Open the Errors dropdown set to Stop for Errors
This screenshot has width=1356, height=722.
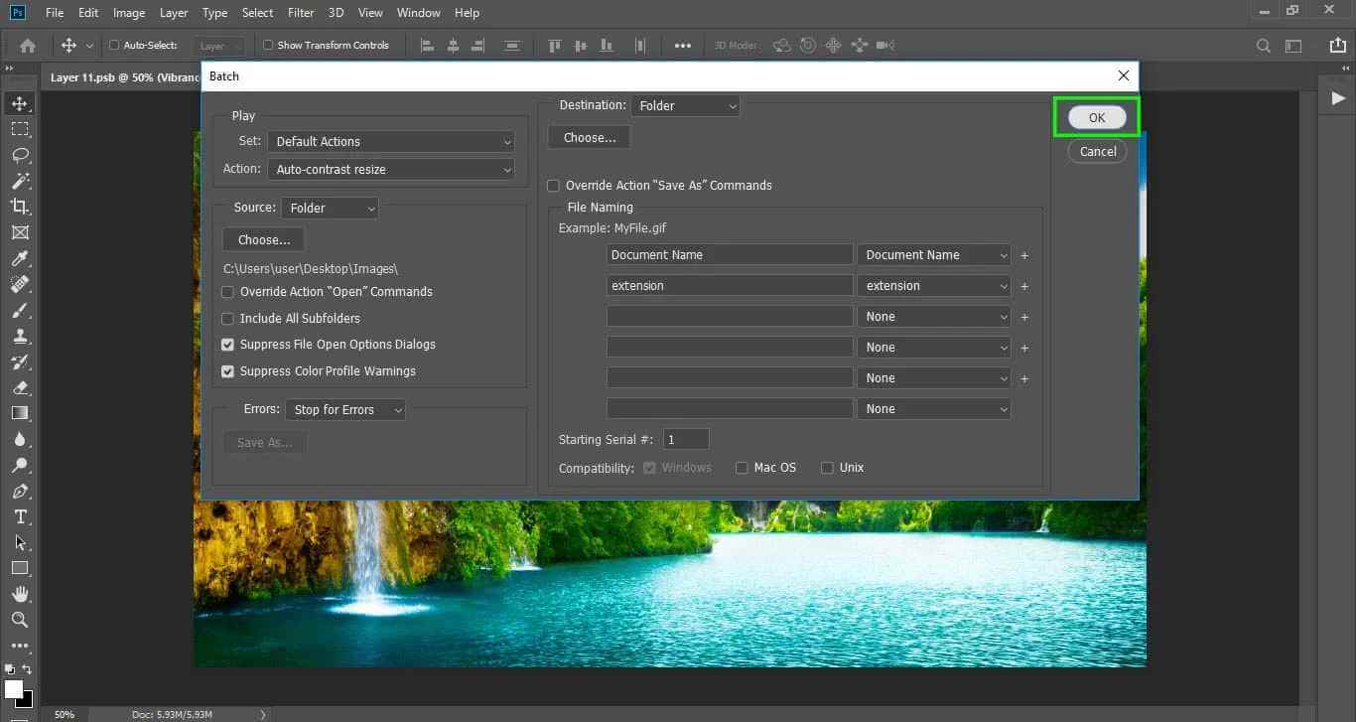pyautogui.click(x=344, y=409)
